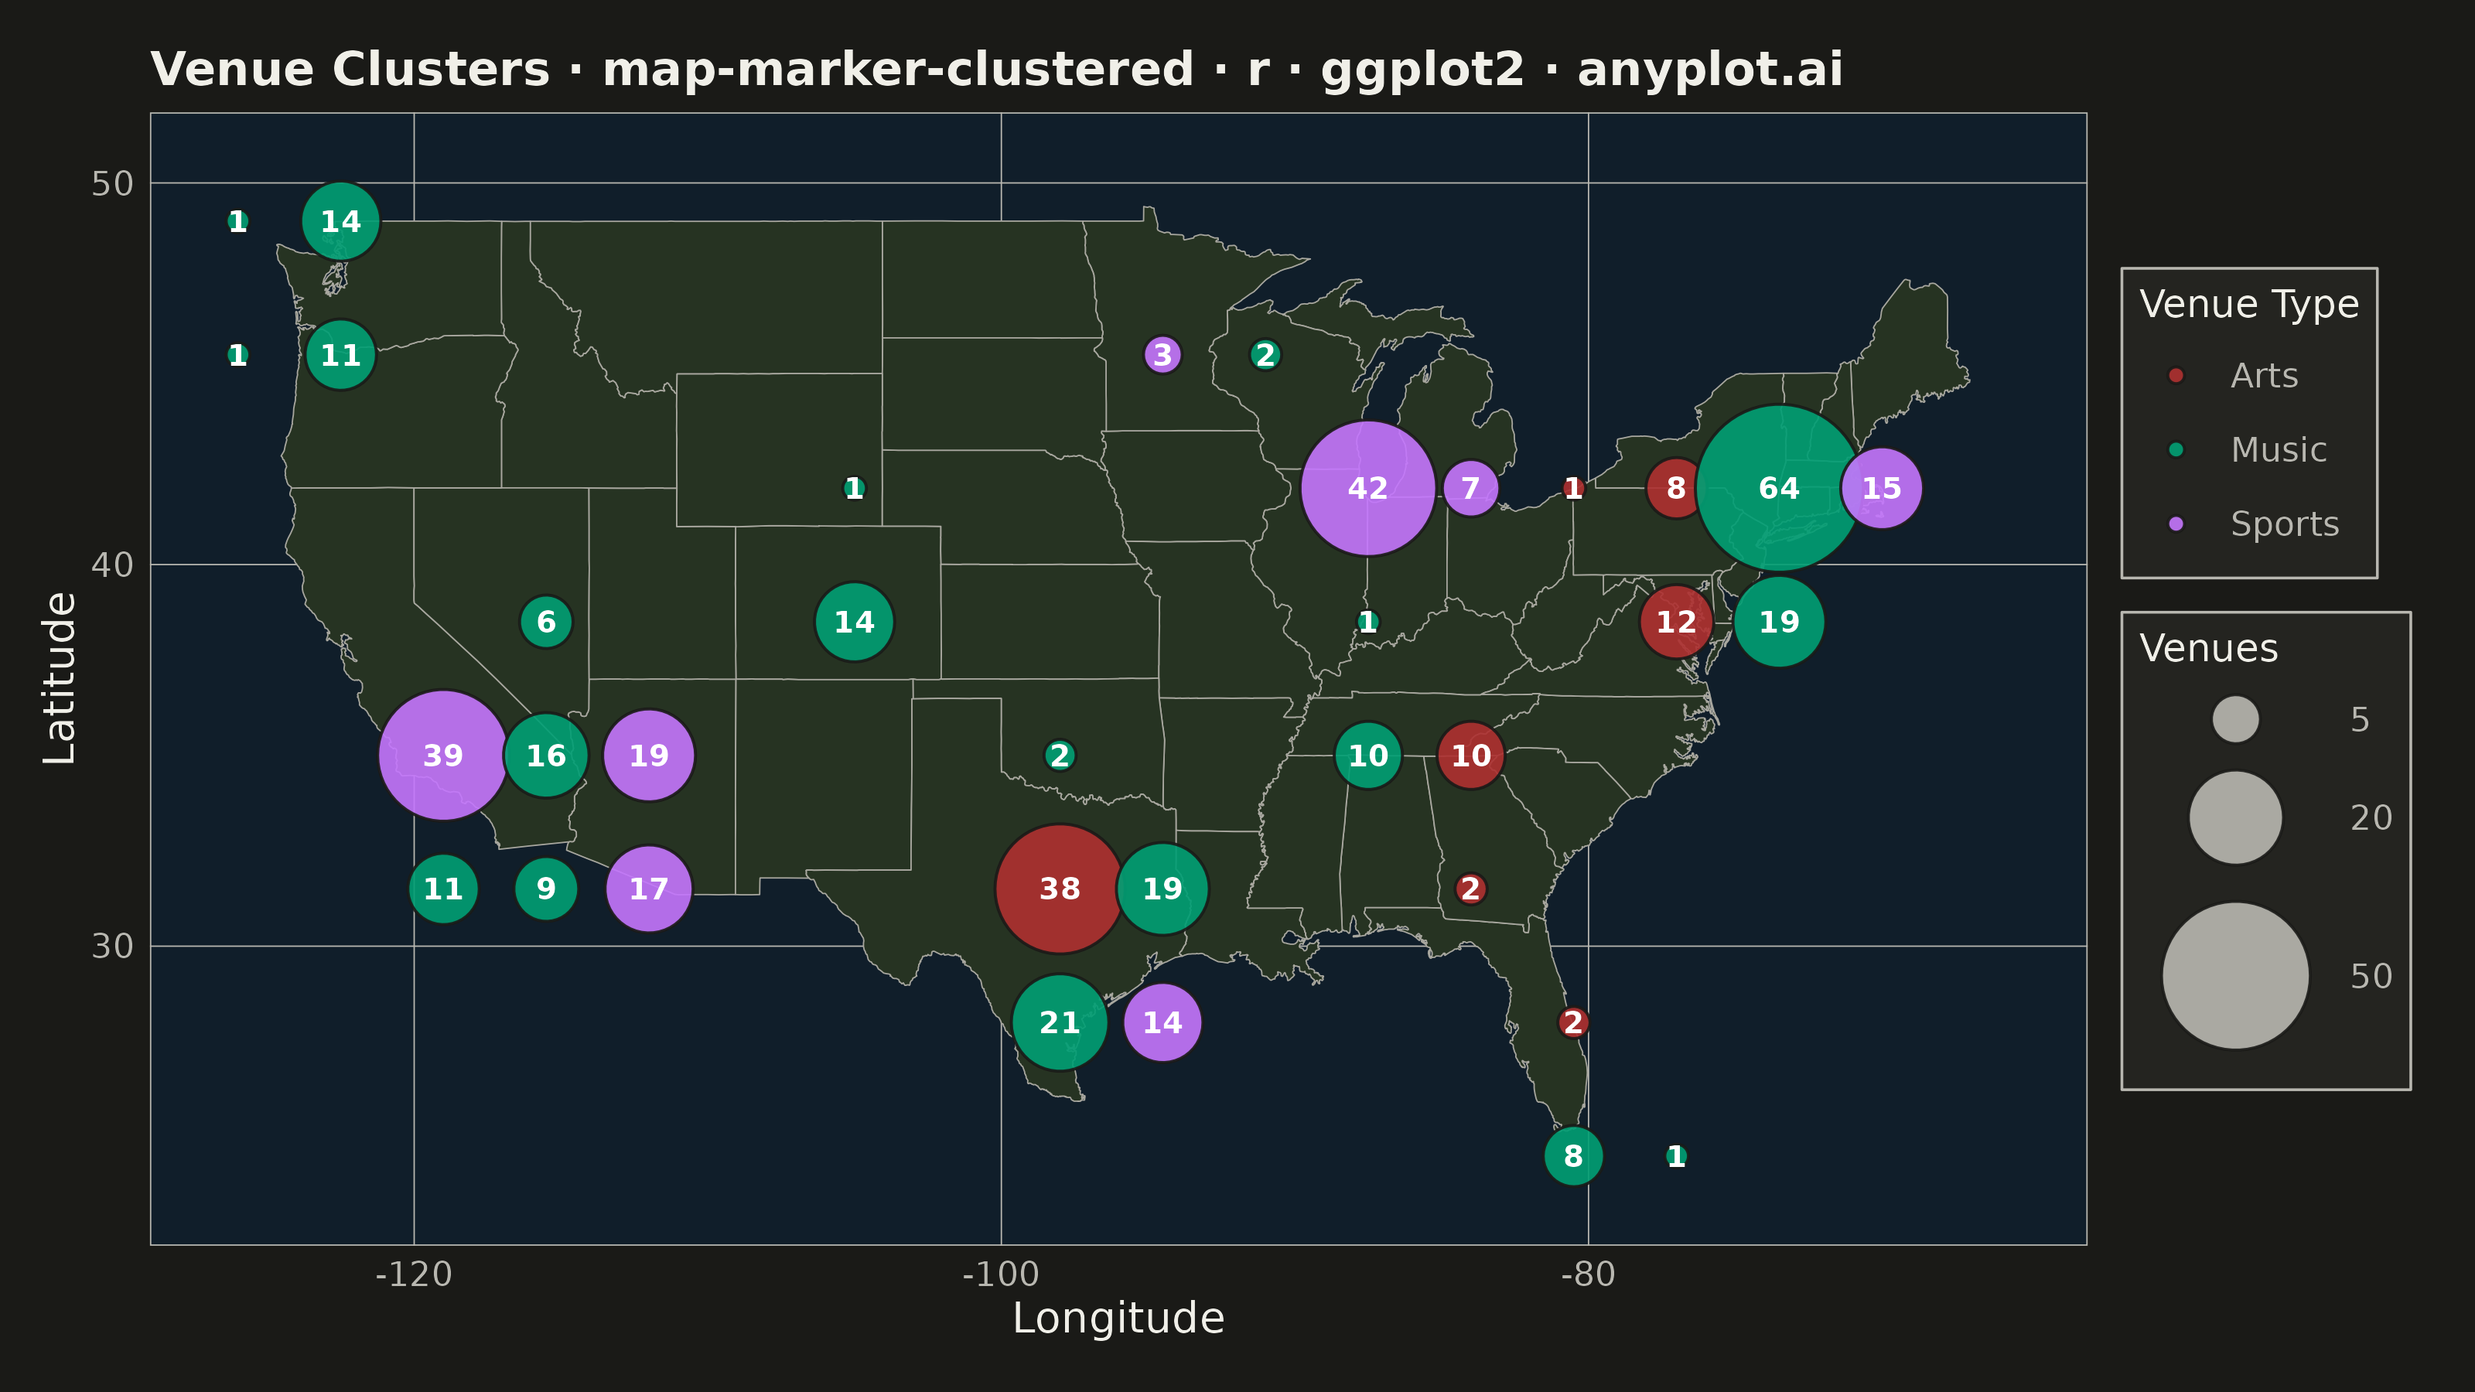
Task: Select the purple 42 Sports cluster marker
Action: pyautogui.click(x=1367, y=488)
